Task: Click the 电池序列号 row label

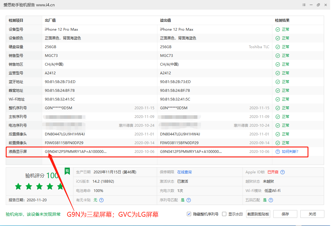Action: (18, 125)
